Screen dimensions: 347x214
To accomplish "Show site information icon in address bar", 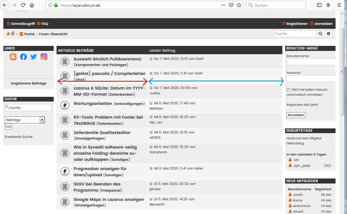I will click(x=50, y=5).
